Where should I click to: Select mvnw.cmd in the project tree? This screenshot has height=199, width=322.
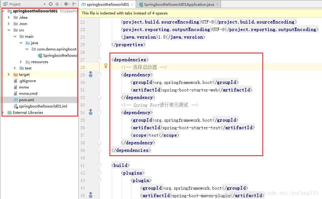tap(28, 94)
